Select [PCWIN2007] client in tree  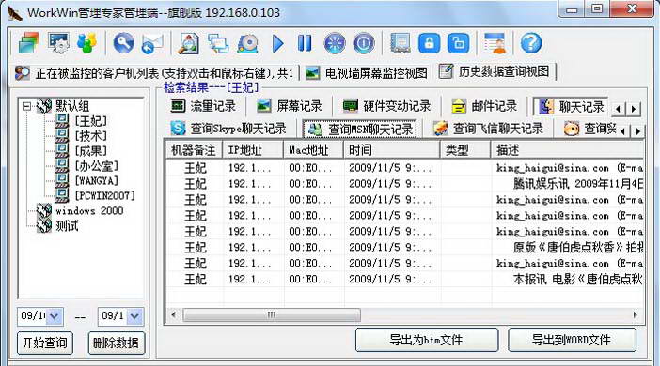click(x=104, y=195)
